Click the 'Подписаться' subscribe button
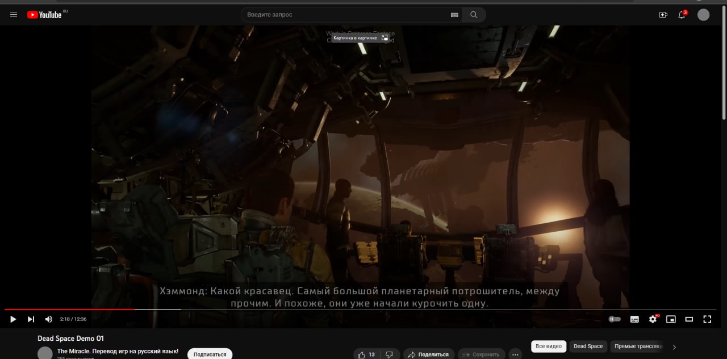This screenshot has height=359, width=727. [210, 354]
